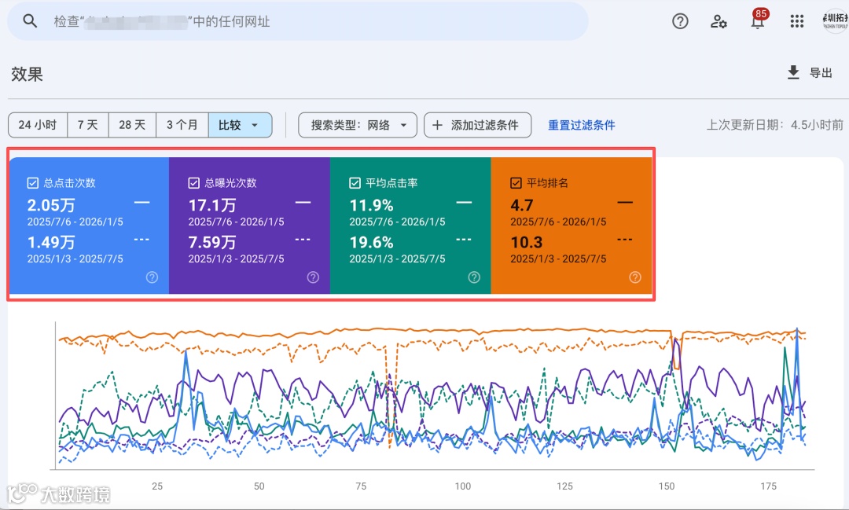
Task: Toggle the 平均排名 checkbox
Action: coord(516,183)
